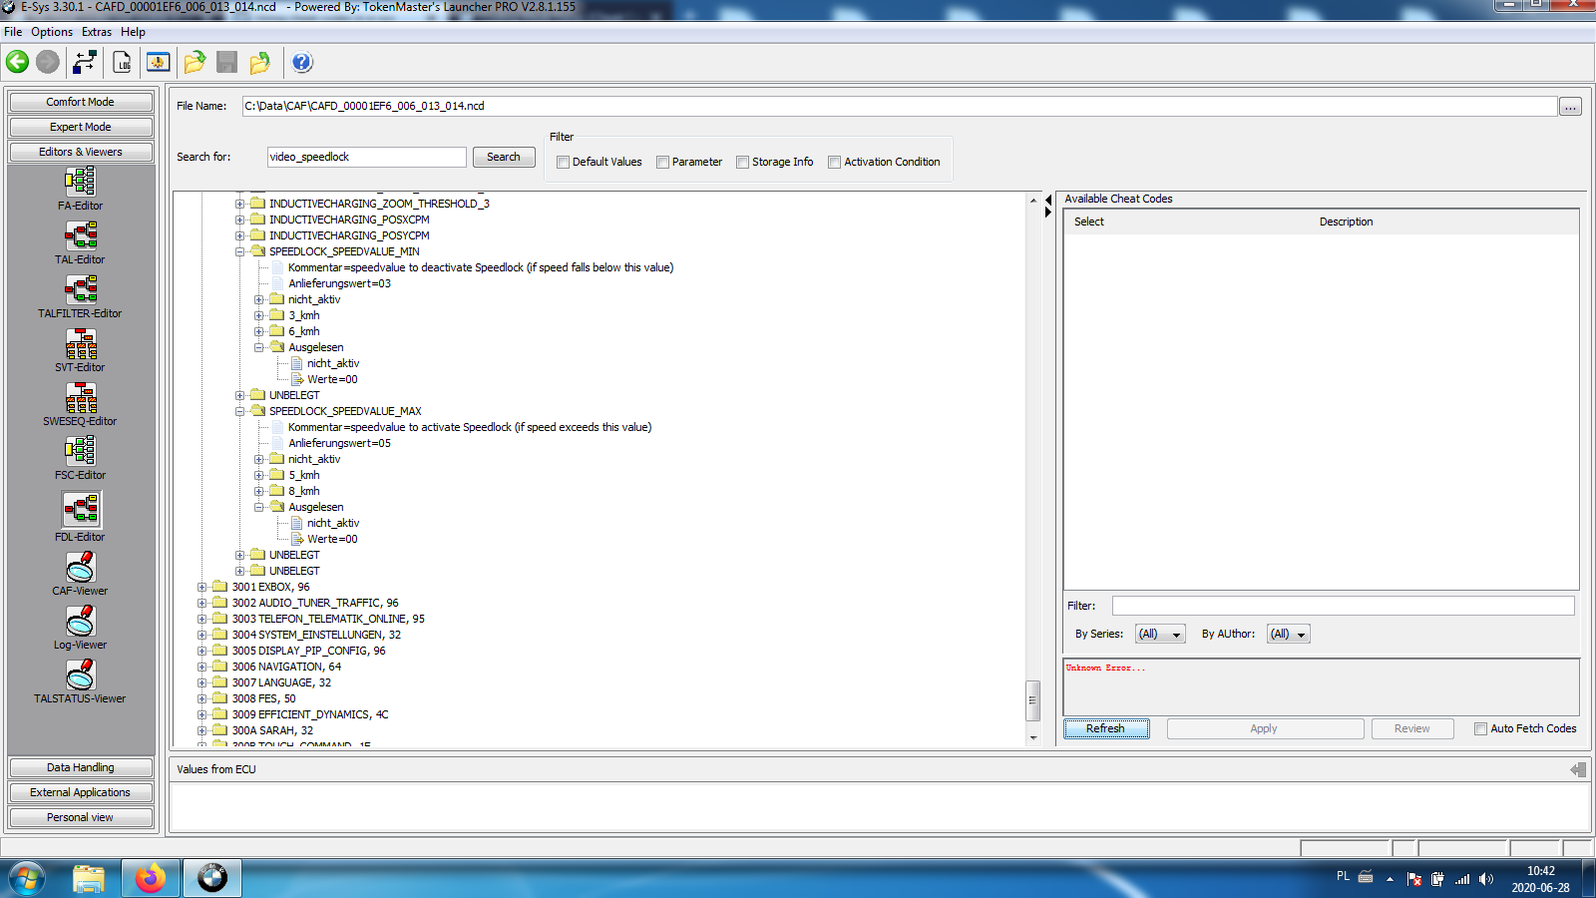Click the Review button
The width and height of the screenshot is (1596, 898).
pyautogui.click(x=1412, y=728)
